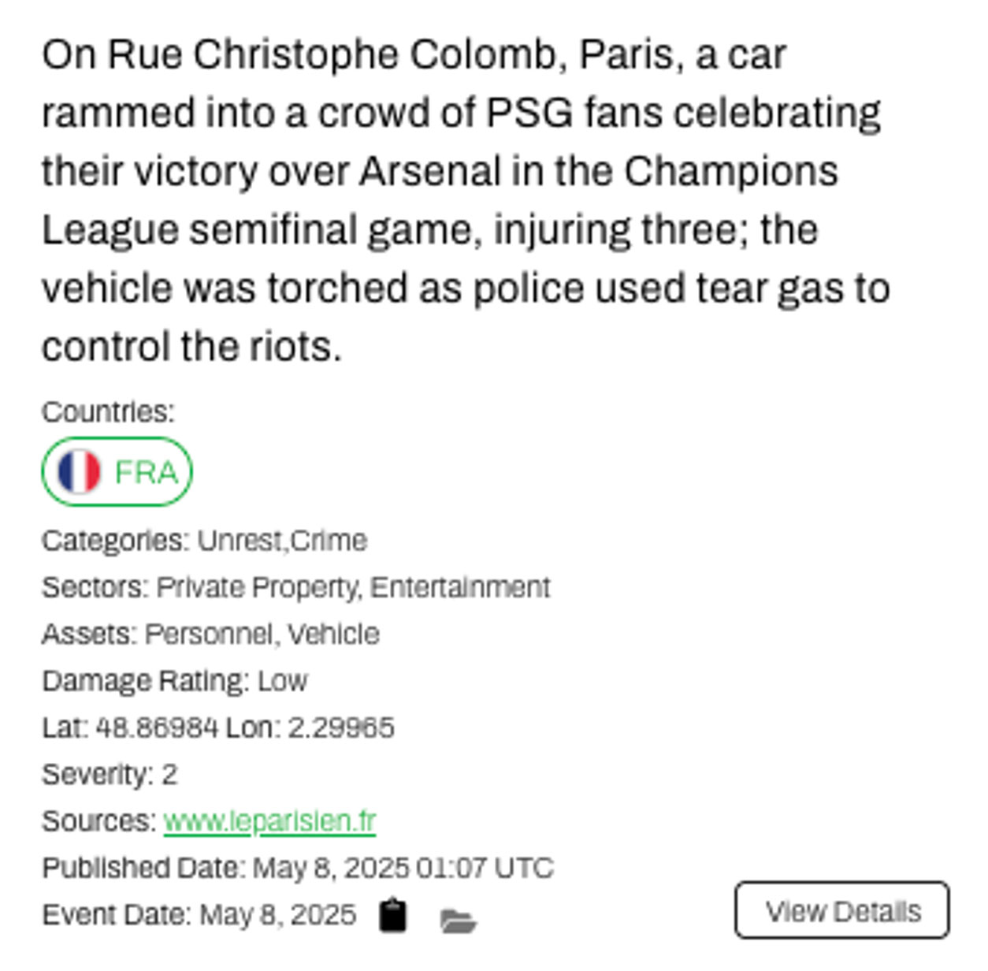Click the Severity 2 line
Image resolution: width=988 pixels, height=971 pixels.
point(110,775)
